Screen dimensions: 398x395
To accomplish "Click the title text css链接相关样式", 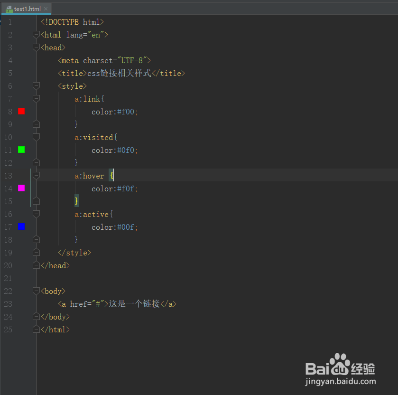I will pyautogui.click(x=119, y=73).
